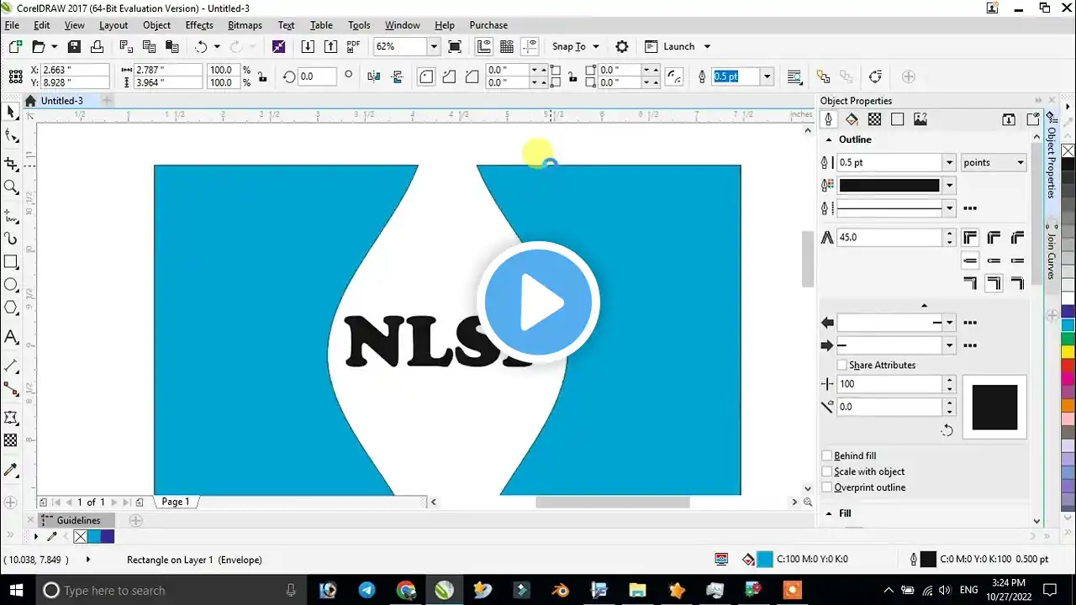This screenshot has width=1076, height=605.
Task: Mirror the object horizontally
Action: tap(374, 76)
